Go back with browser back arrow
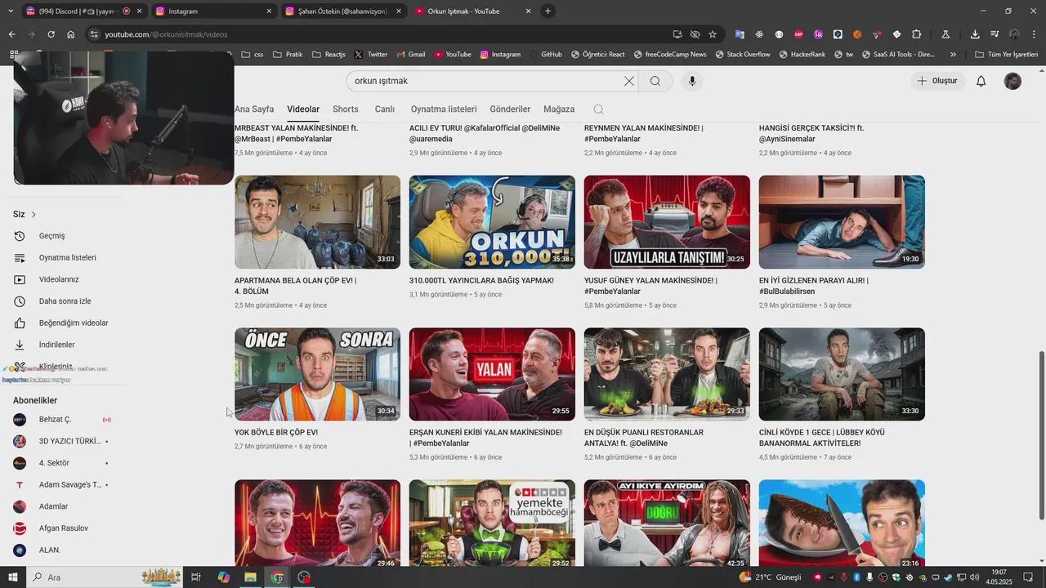Screen dimensions: 1046x588 point(11,34)
